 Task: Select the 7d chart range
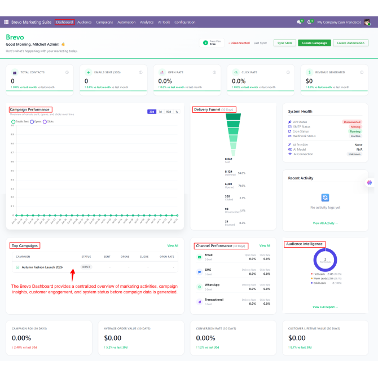[160, 112]
